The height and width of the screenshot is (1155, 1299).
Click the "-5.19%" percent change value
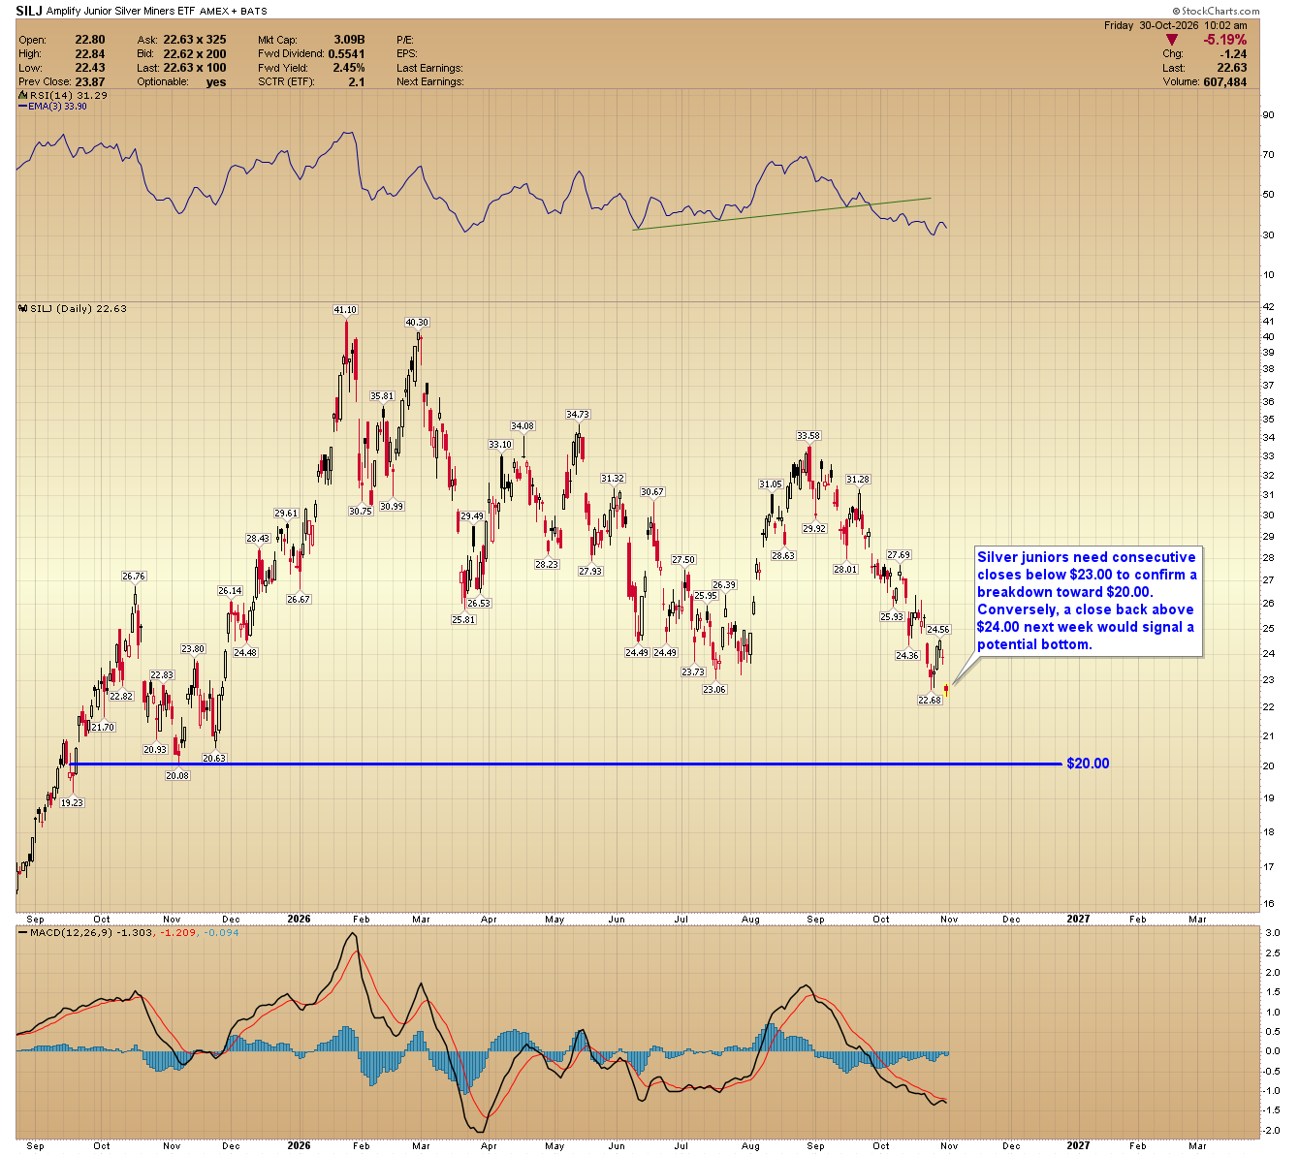click(1225, 40)
